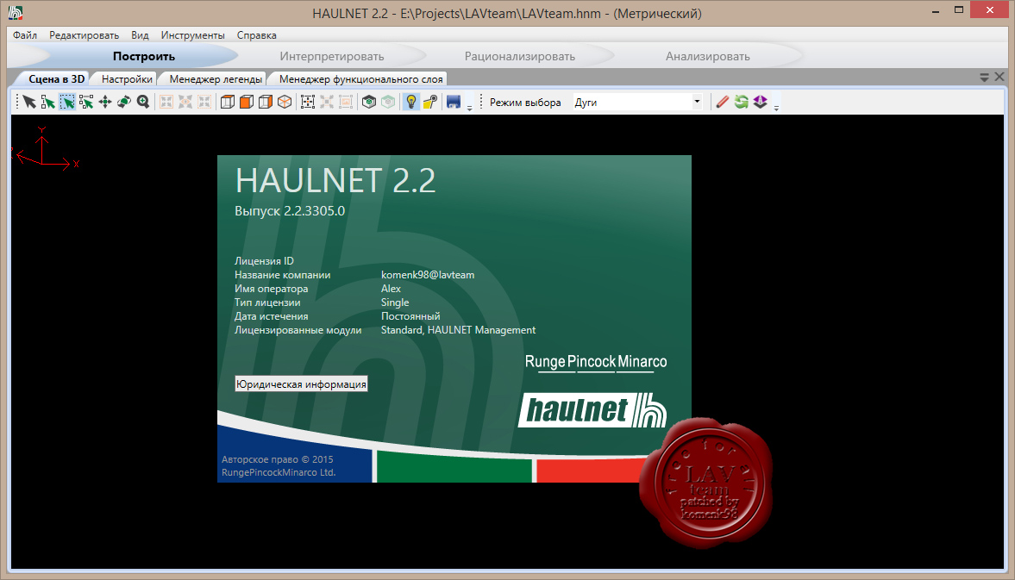Open the Редактировать menu

[x=85, y=35]
